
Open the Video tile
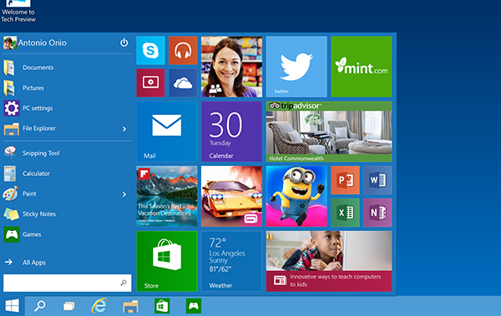coord(150,83)
